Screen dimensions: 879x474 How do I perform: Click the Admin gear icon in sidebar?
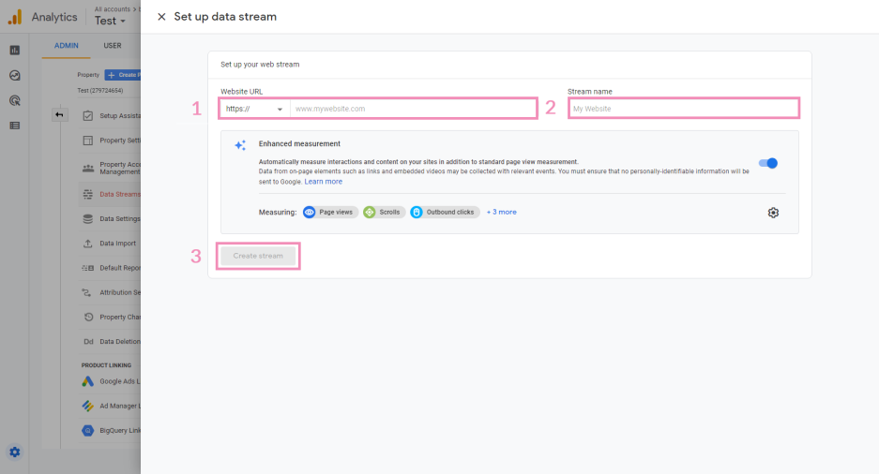[15, 452]
